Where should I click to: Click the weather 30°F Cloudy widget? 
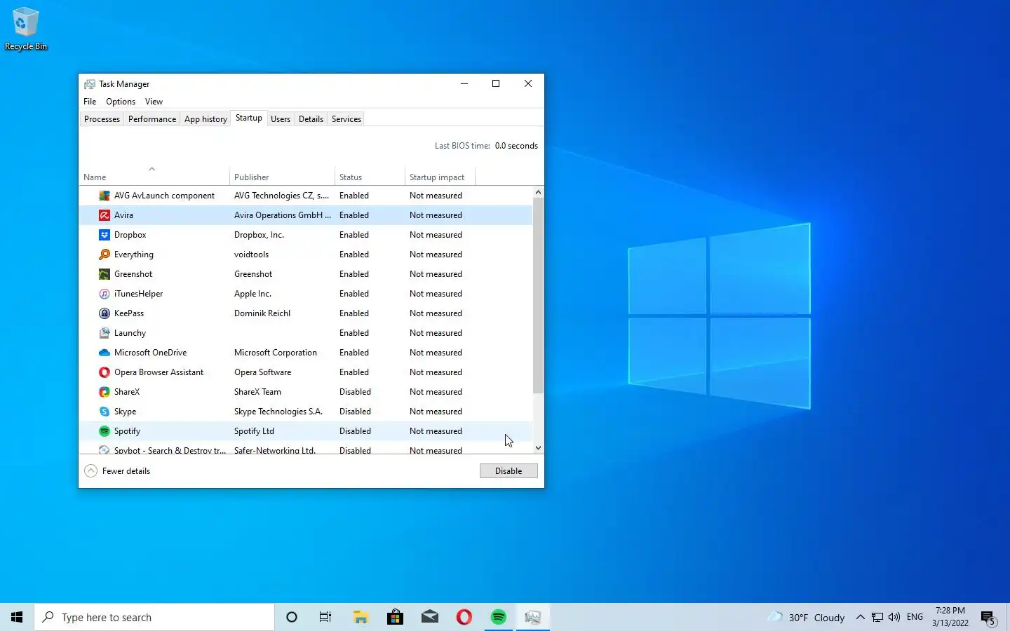806,617
